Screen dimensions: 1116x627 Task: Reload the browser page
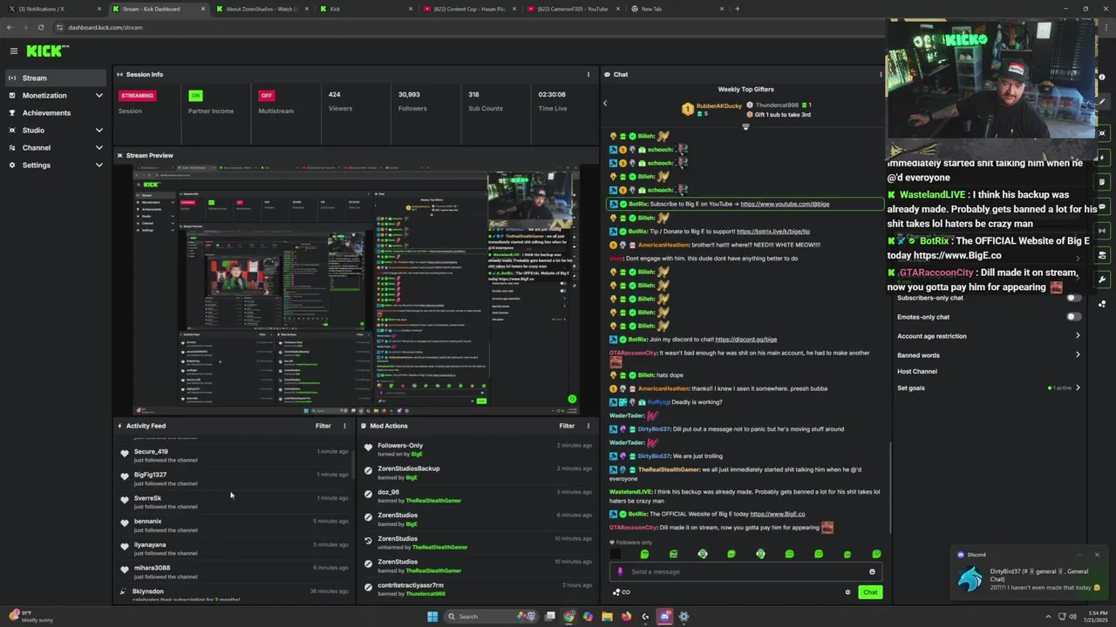(x=41, y=27)
